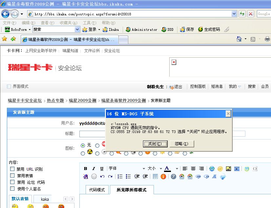Insert a hyperlink with the globe-link icon
Screen dimensions: 271x208
click(x=212, y=169)
